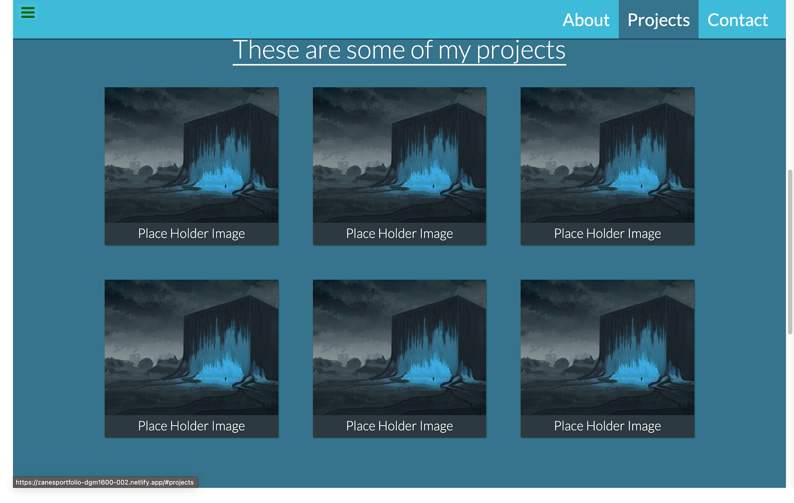The image size is (794, 503).
Task: Click top-left card's Place Holder Image caption
Action: (x=191, y=234)
